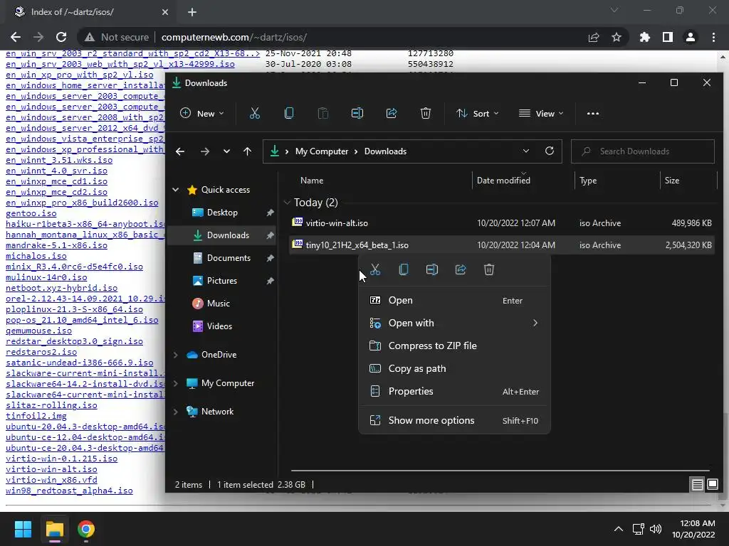Click Share icon in Downloads toolbar

tap(392, 113)
